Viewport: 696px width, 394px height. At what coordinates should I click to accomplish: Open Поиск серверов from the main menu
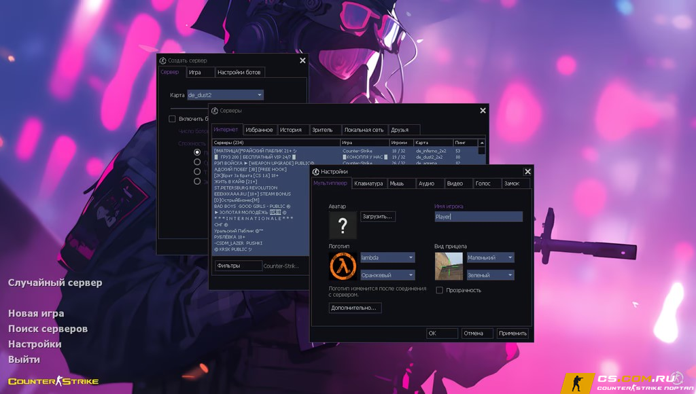tap(48, 329)
